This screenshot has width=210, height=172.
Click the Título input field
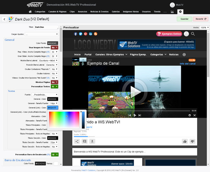[x=46, y=27]
